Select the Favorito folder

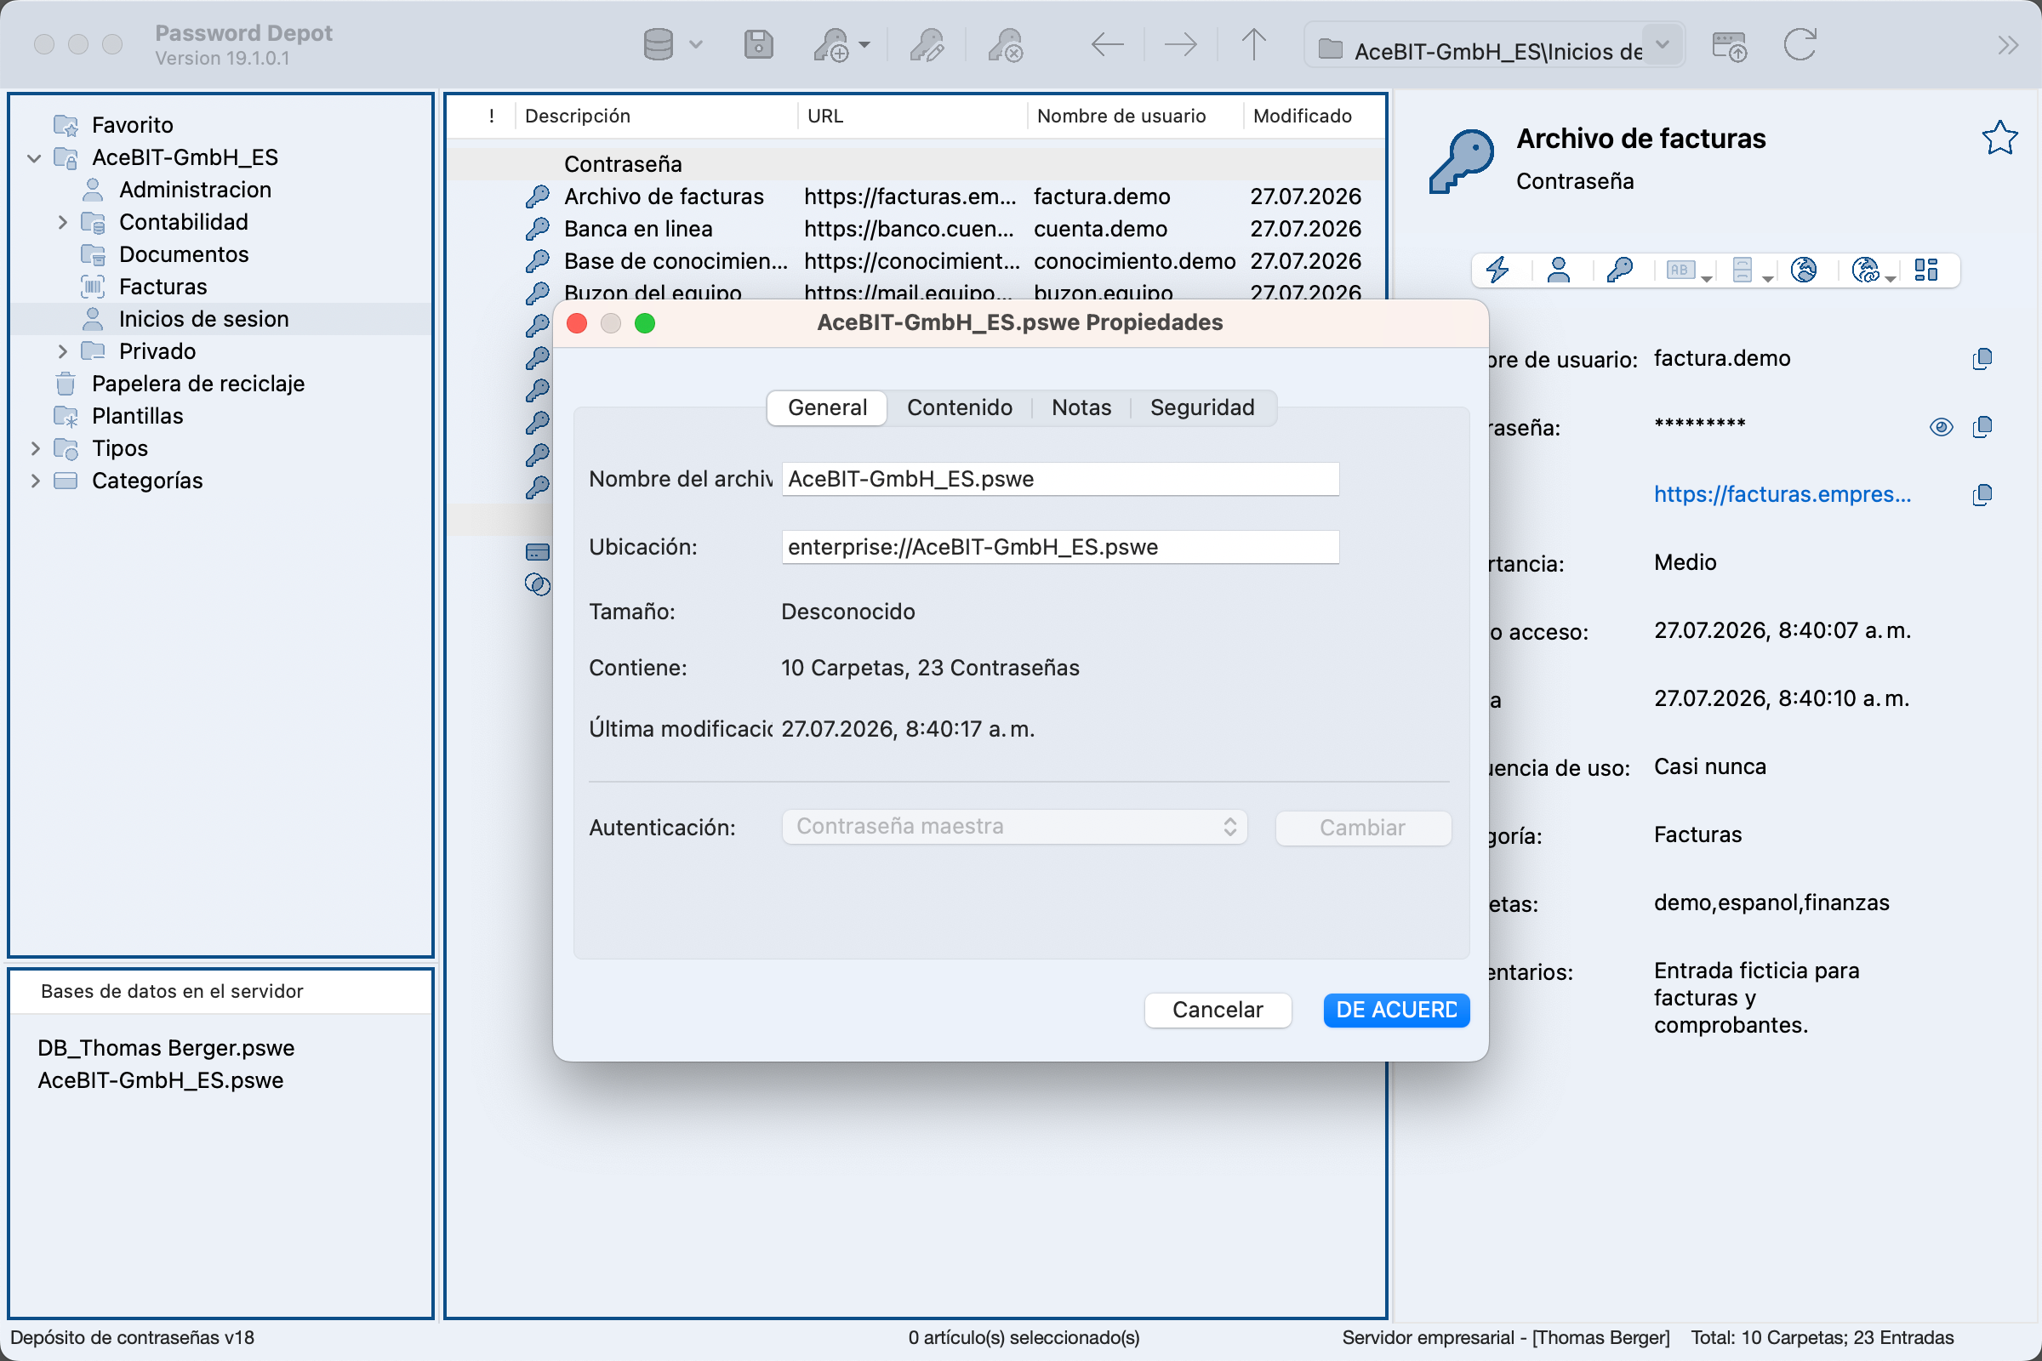(x=132, y=125)
